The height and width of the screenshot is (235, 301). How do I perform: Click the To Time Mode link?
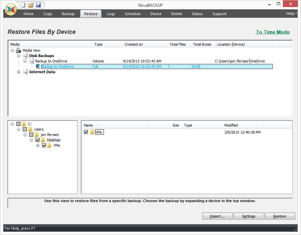click(x=273, y=32)
